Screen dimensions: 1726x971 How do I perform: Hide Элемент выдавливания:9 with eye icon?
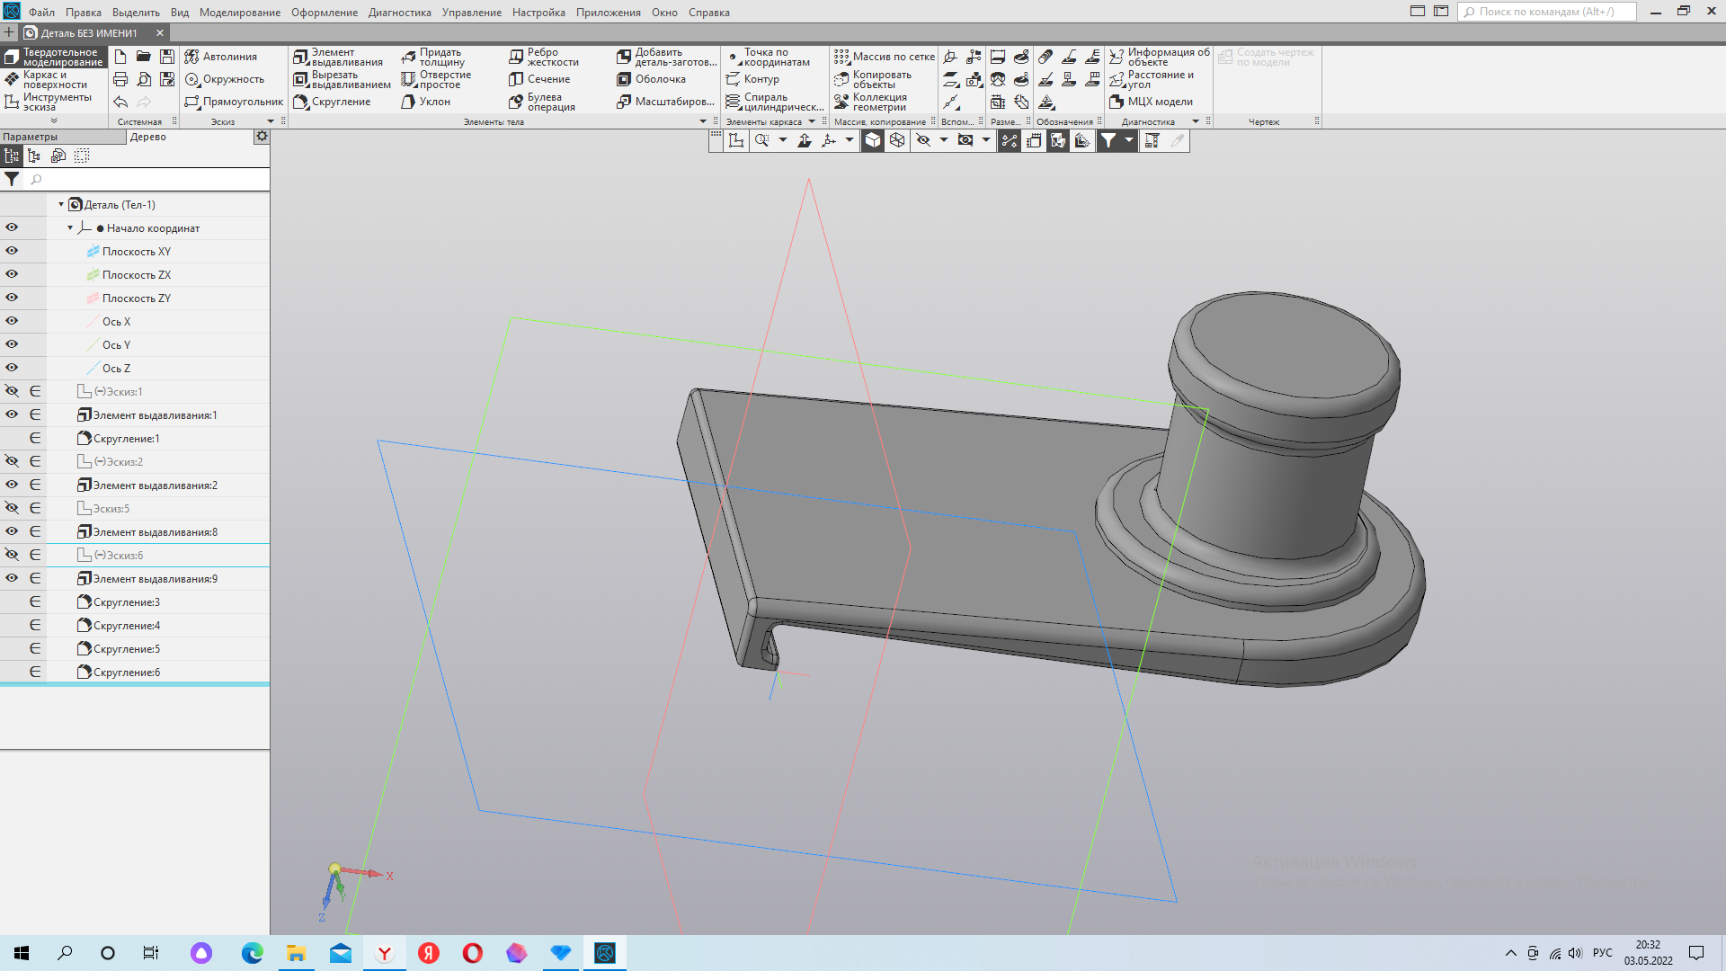[12, 578]
